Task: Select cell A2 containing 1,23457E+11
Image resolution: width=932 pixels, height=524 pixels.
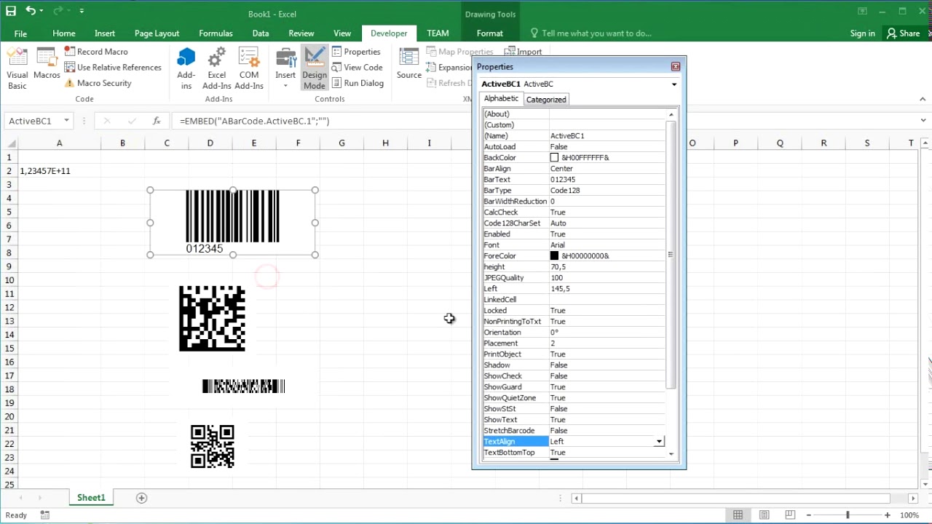Action: coord(60,171)
